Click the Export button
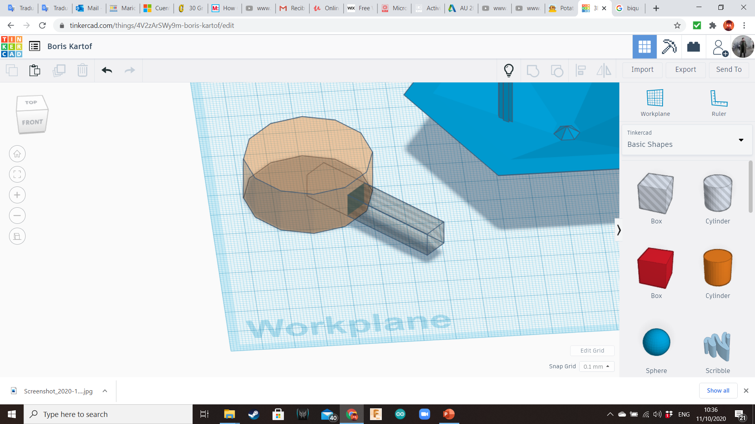The width and height of the screenshot is (755, 424). pos(685,69)
